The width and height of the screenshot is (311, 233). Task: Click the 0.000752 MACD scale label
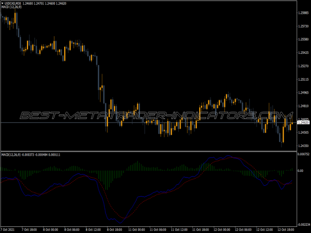(x=304, y=154)
